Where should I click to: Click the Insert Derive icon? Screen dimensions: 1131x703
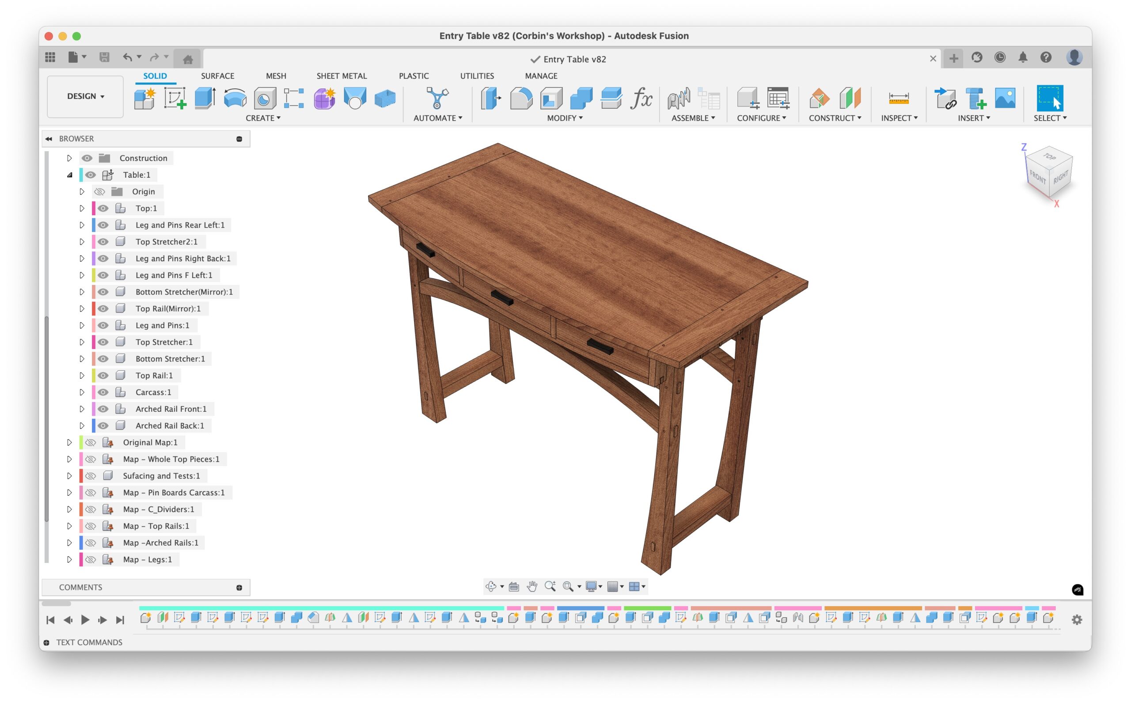[945, 99]
